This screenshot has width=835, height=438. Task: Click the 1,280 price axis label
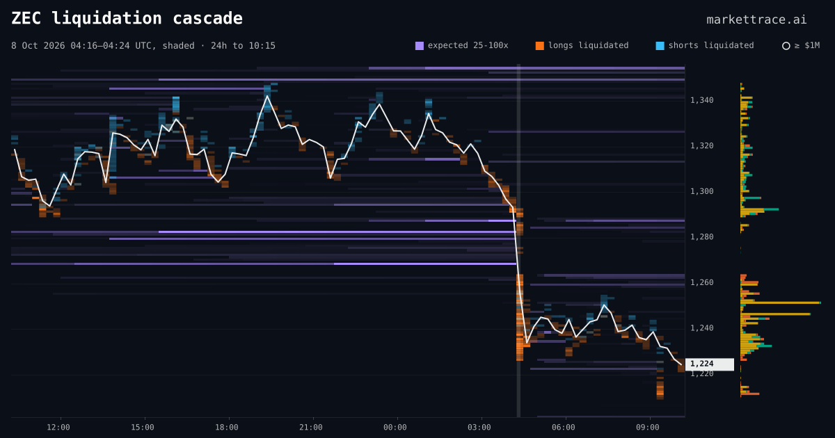pos(702,237)
